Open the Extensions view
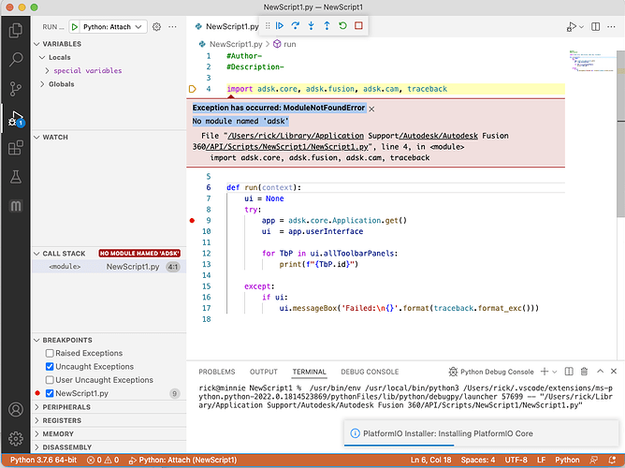625x468 pixels. click(x=16, y=148)
